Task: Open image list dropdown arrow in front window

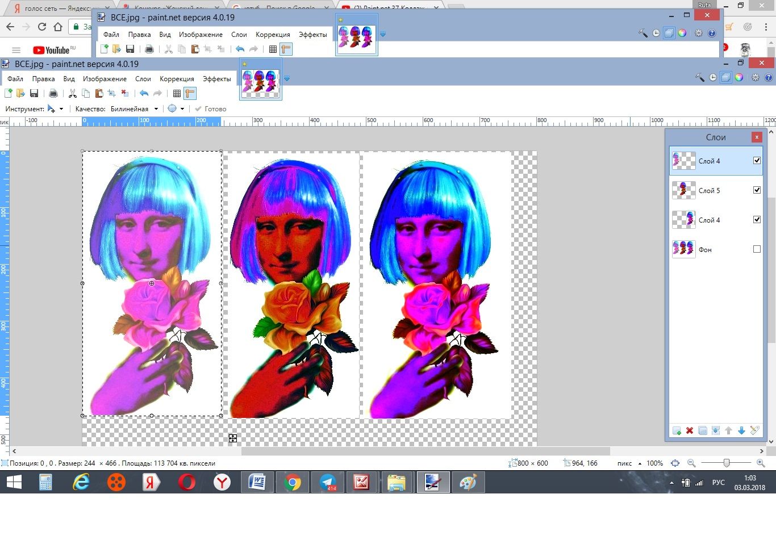Action: [287, 78]
